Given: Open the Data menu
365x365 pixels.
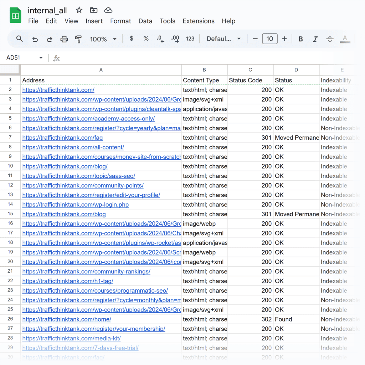Looking at the screenshot, I should 145,21.
